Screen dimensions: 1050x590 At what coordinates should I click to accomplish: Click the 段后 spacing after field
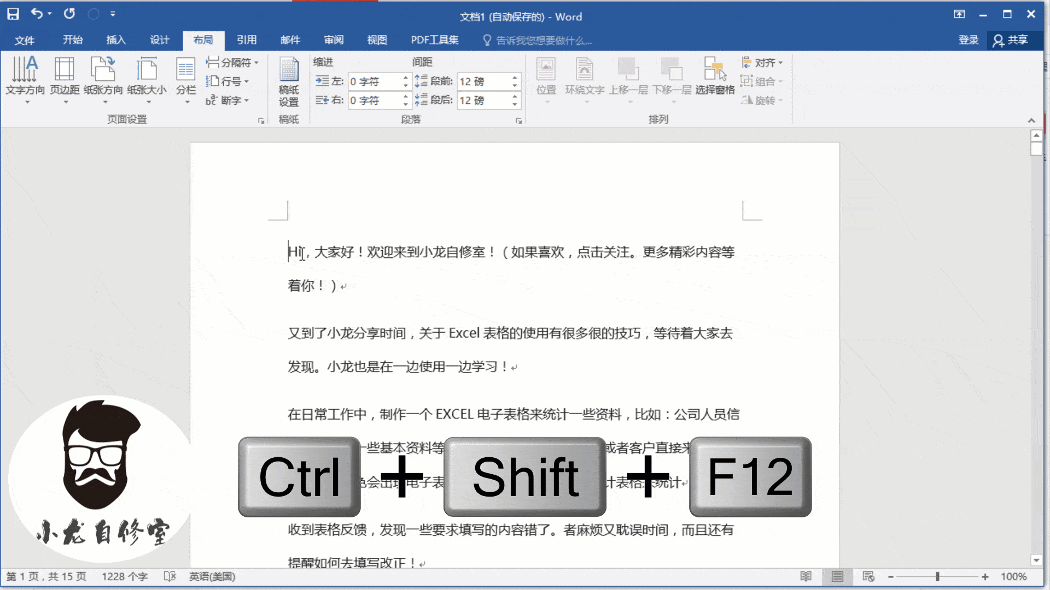tap(484, 101)
